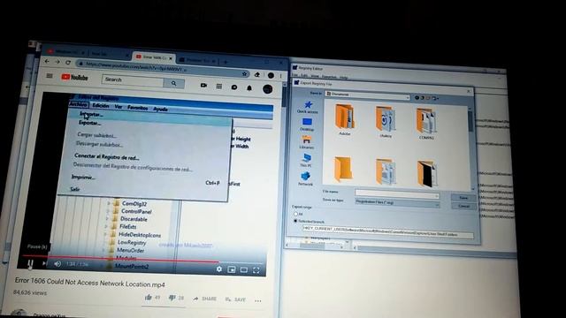Screen dimensions: 566x318
Task: Open the view menu icon in Export dialog toolbar
Action: pyautogui.click(x=435, y=98)
